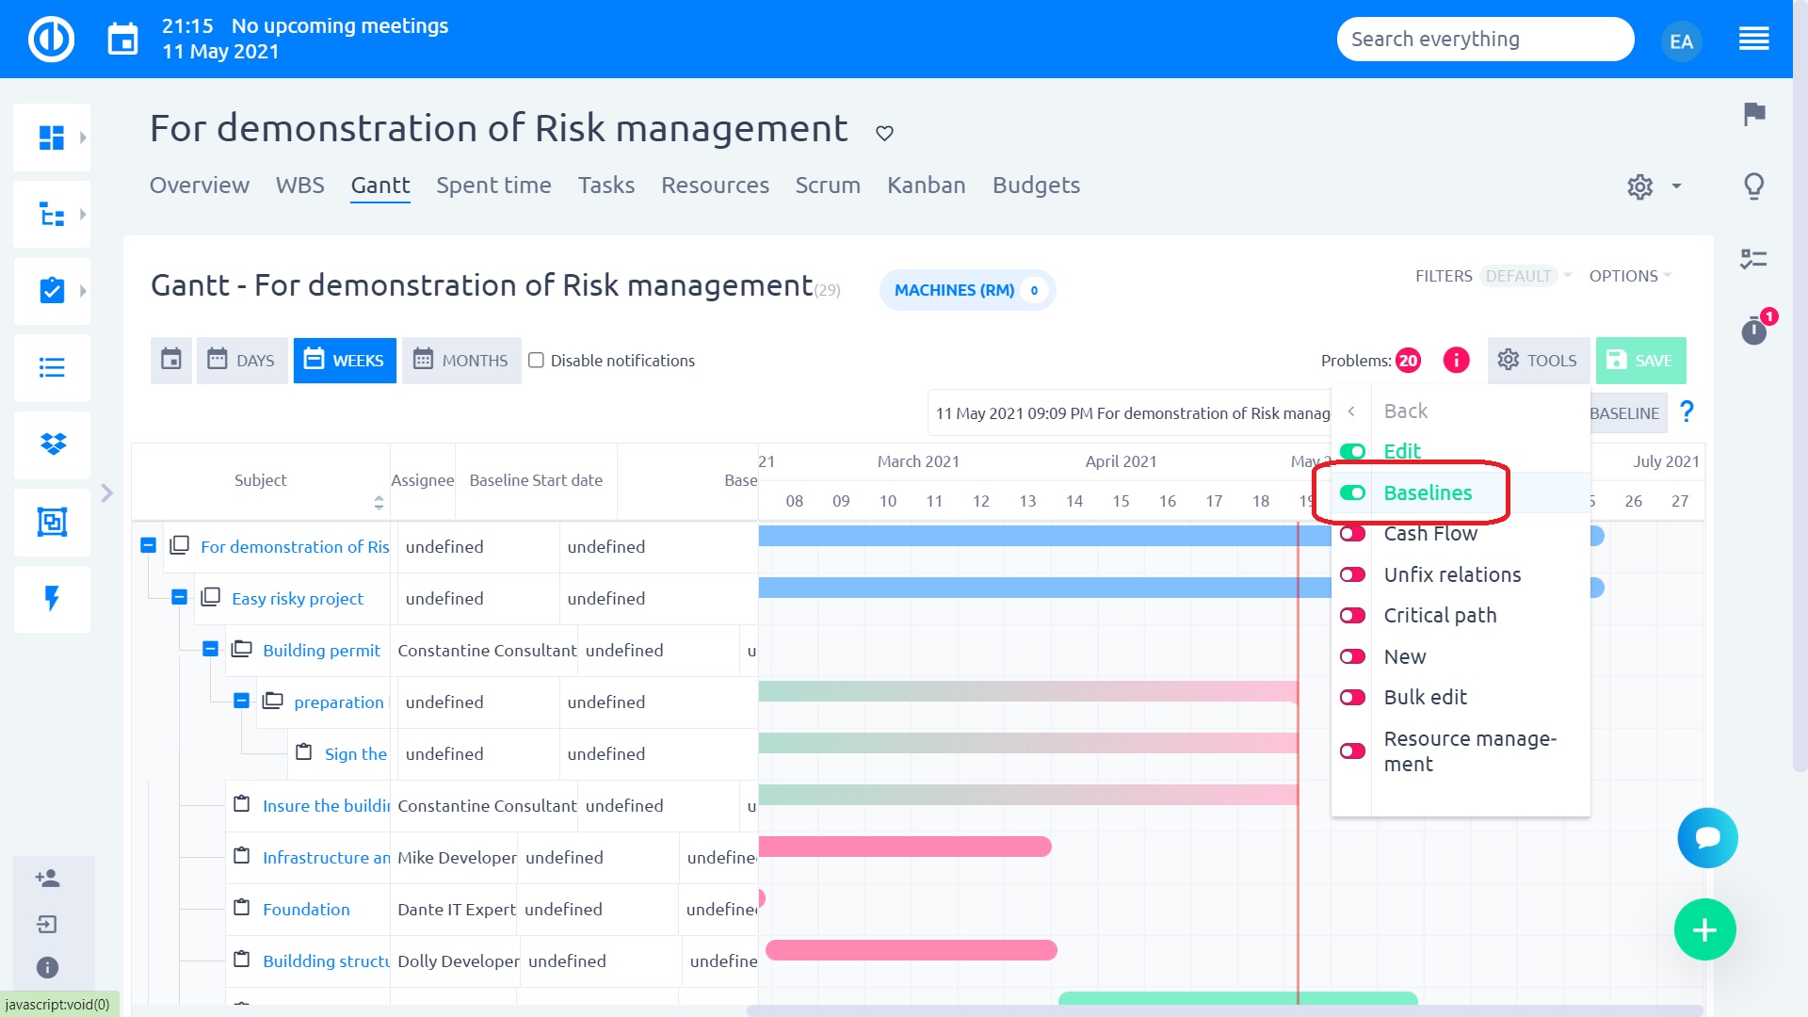Collapse the Building permit tree node
This screenshot has height=1017, width=1808.
[x=211, y=650]
